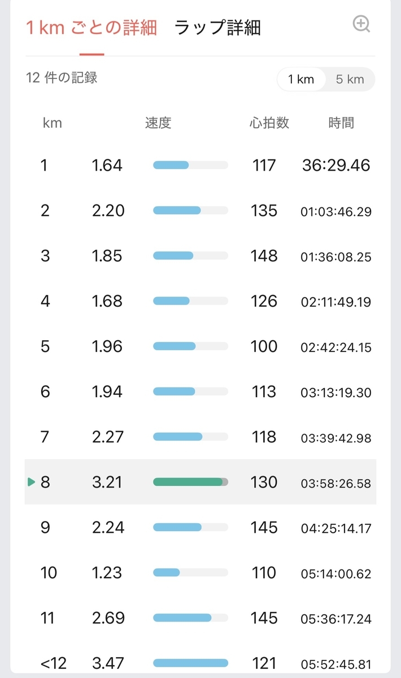Select the km 10 row with speed 1.23
This screenshot has height=678, width=401.
click(x=200, y=572)
